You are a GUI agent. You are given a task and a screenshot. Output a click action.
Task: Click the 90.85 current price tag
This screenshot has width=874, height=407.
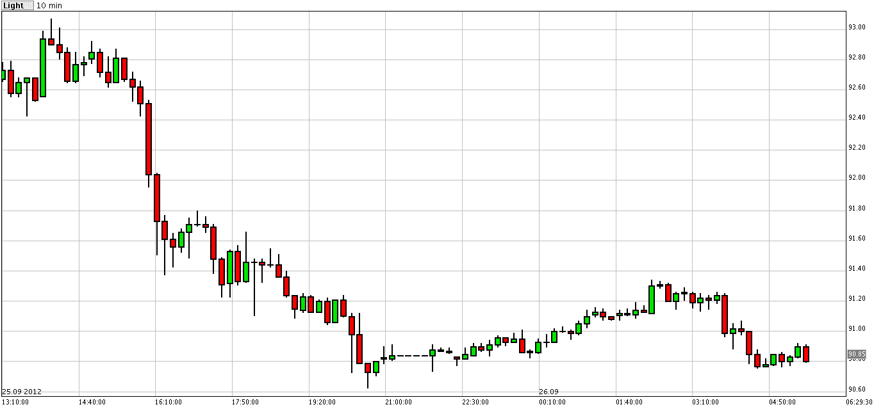[x=857, y=354]
